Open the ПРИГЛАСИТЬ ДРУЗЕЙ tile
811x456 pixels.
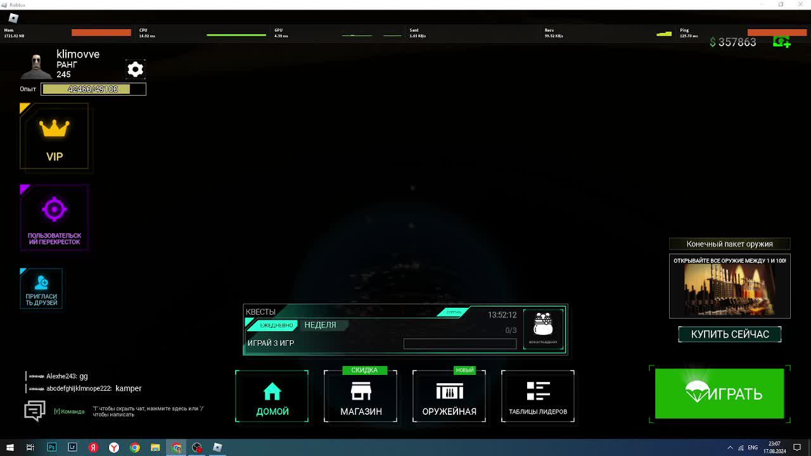pos(41,288)
